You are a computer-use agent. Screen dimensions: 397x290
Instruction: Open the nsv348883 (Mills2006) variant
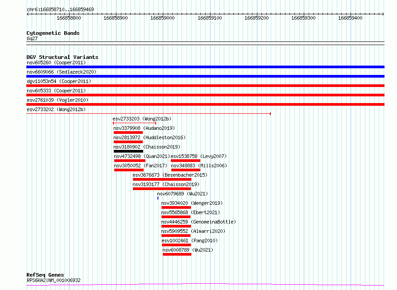(x=199, y=166)
